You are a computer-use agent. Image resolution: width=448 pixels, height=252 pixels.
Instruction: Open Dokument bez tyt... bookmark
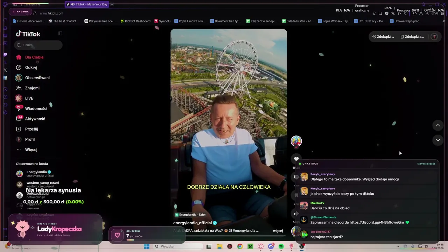(x=225, y=21)
